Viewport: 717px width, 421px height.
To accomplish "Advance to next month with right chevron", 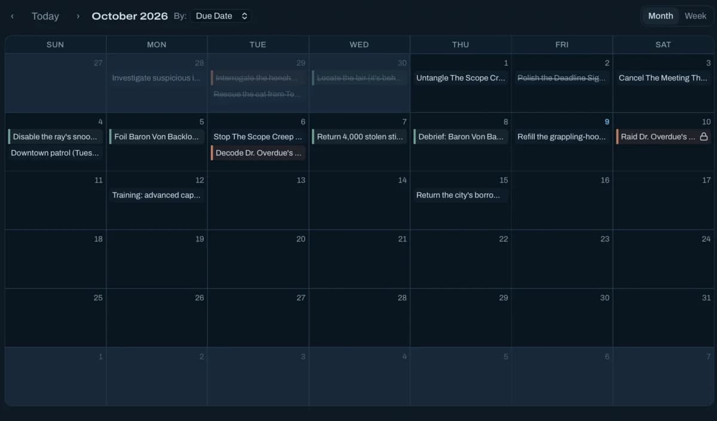I will (x=78, y=16).
